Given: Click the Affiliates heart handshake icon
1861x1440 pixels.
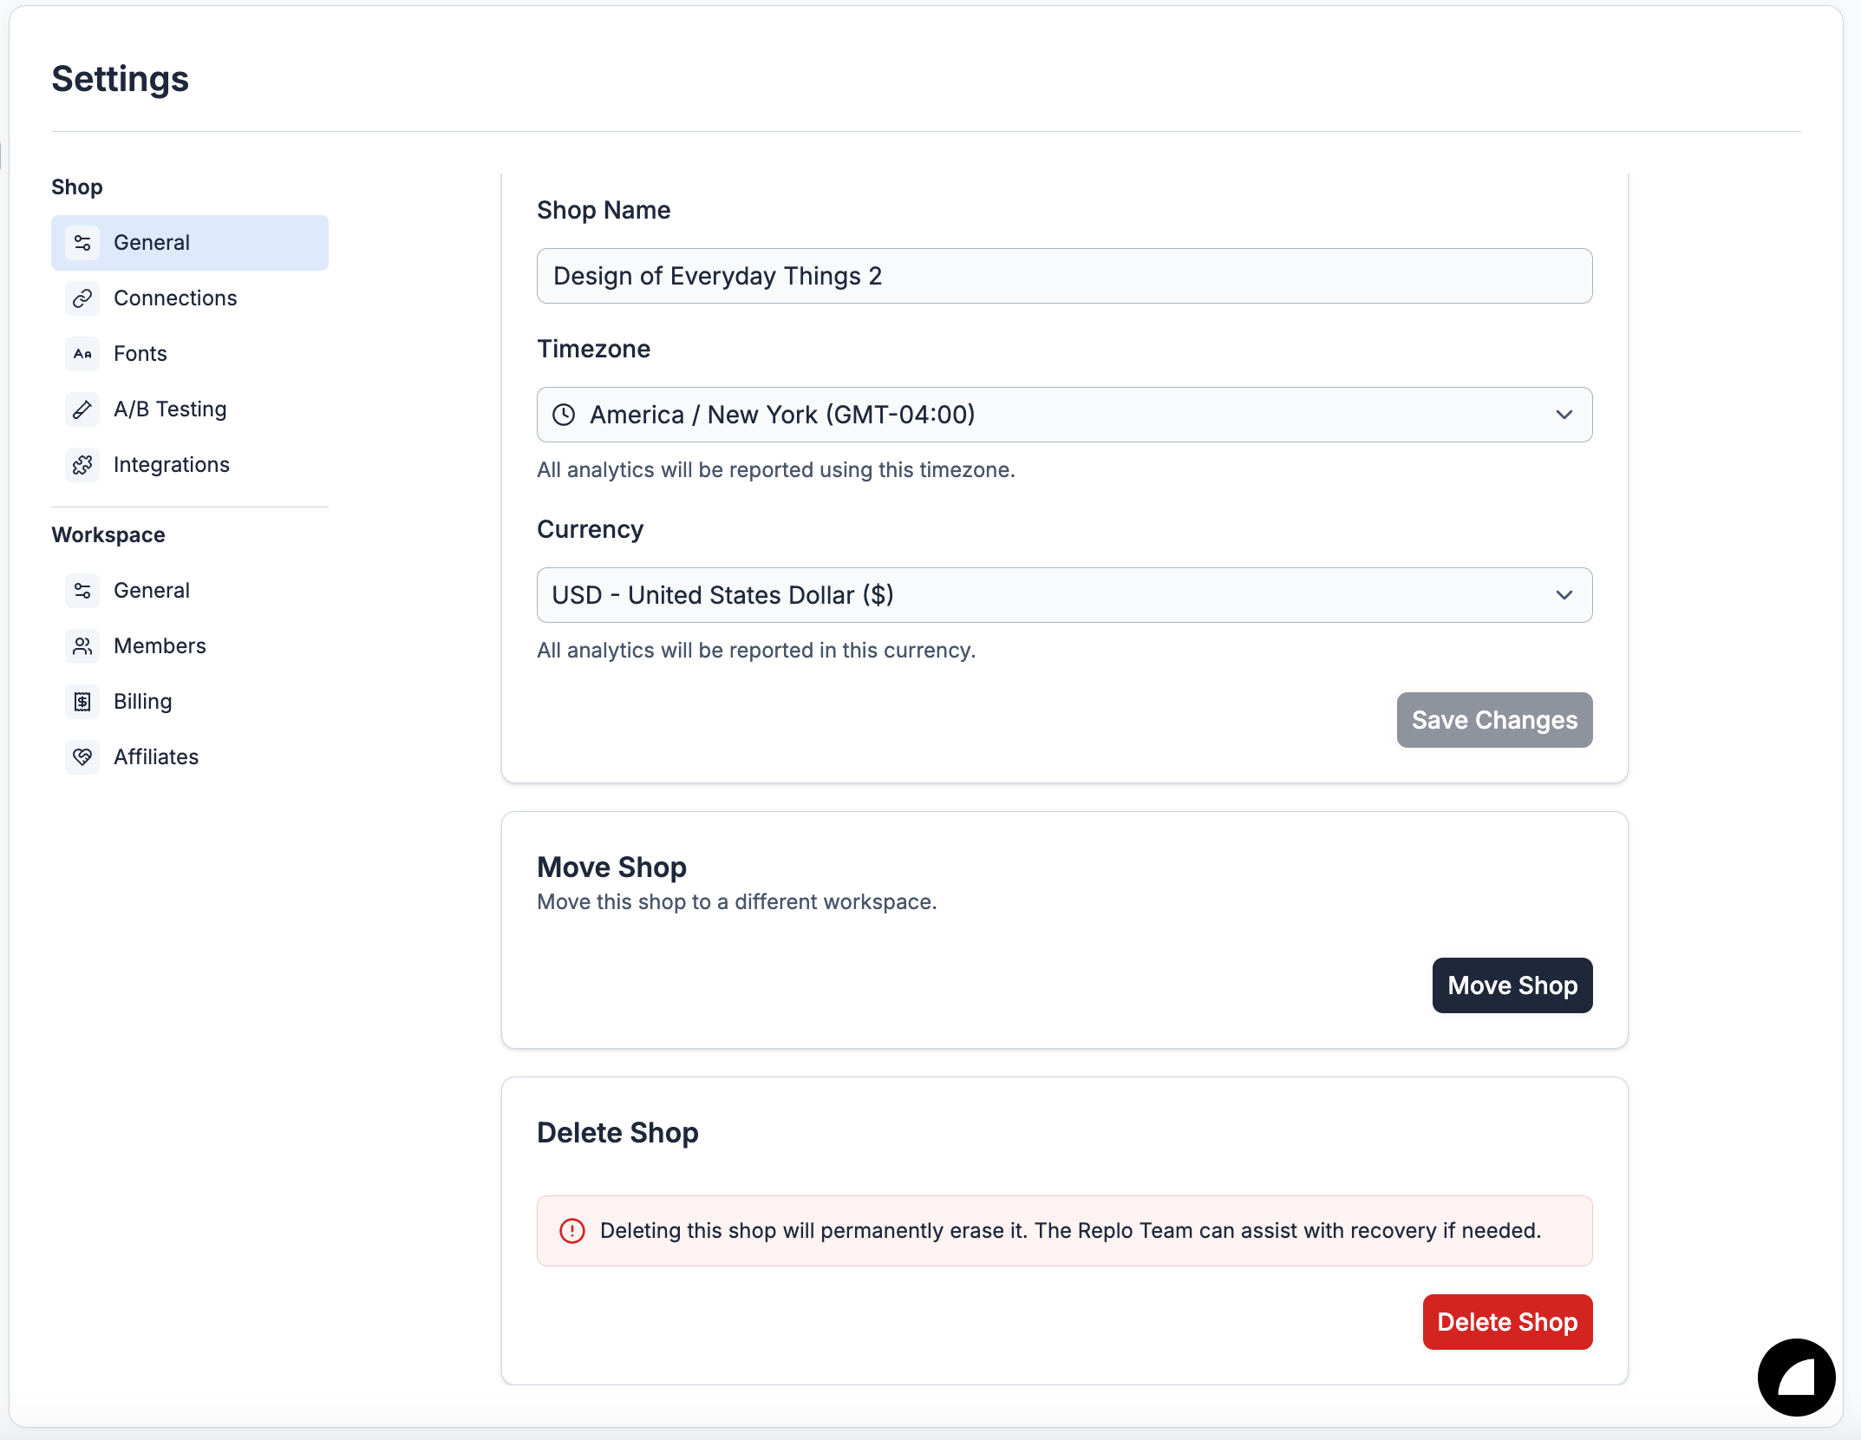Looking at the screenshot, I should [x=82, y=757].
